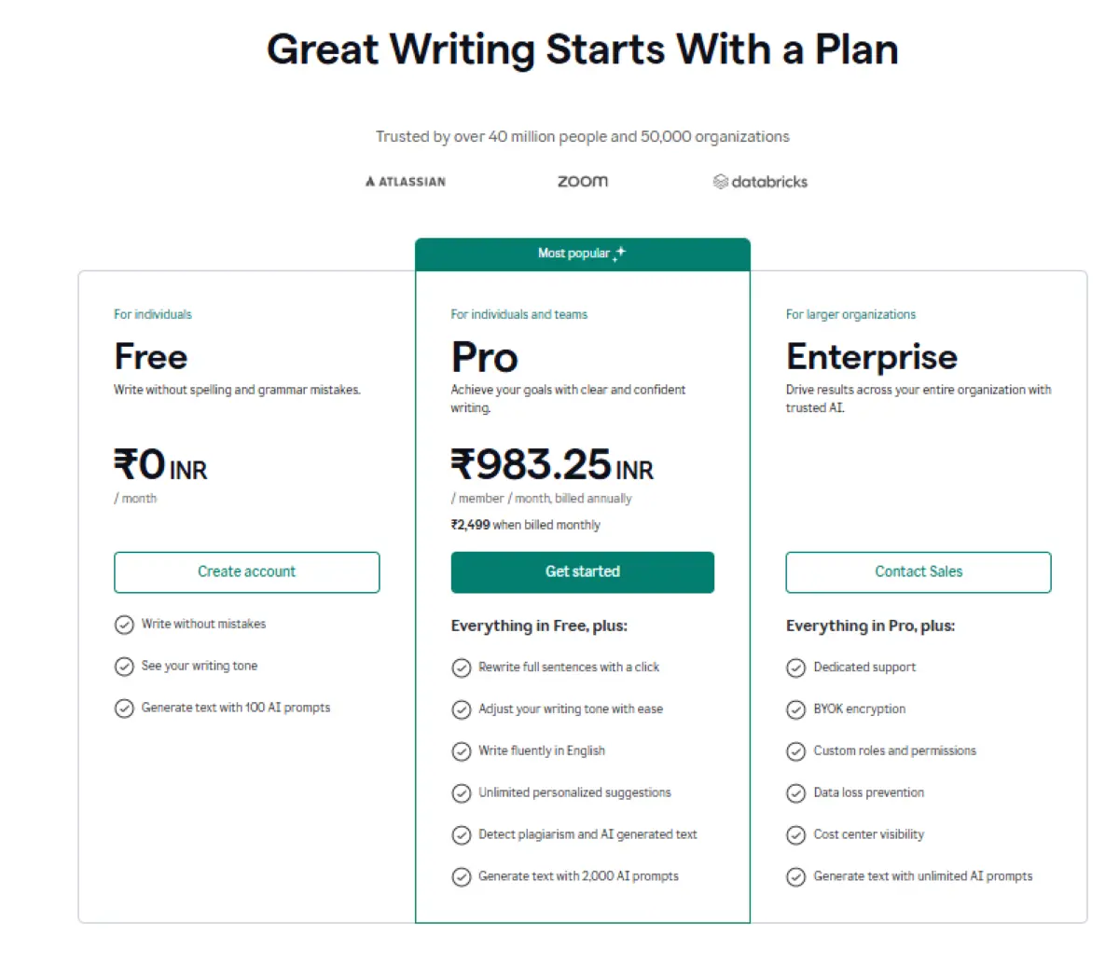This screenshot has width=1119, height=977.
Task: Click the Contact Sales button
Action: tap(919, 572)
